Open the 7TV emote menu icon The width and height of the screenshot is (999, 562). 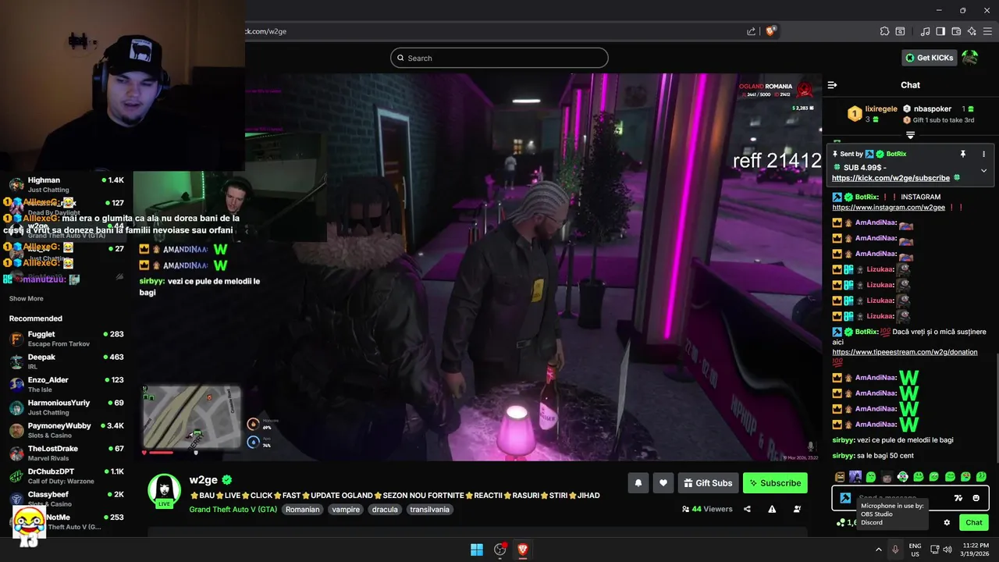point(959,498)
